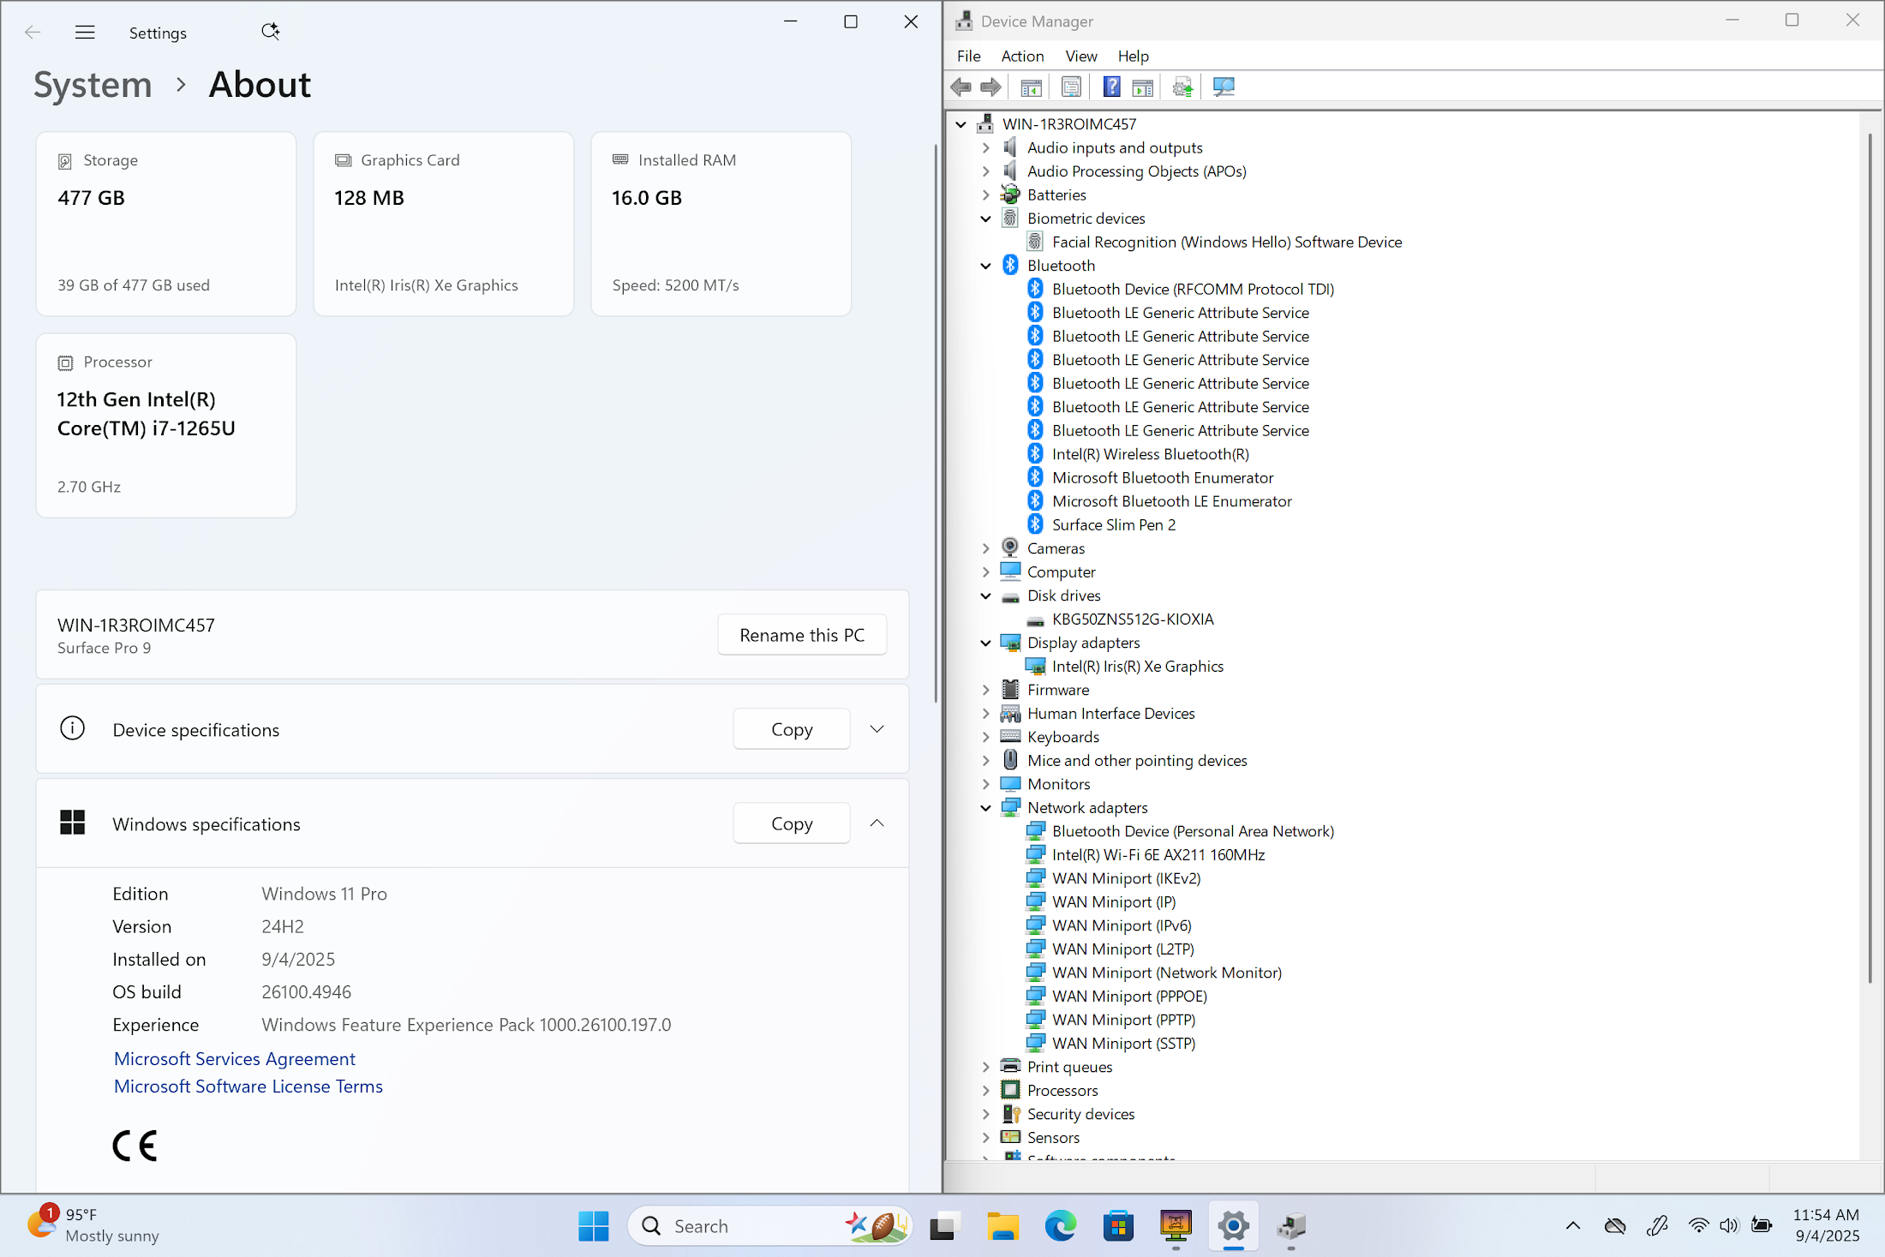Screen dimensions: 1885x1257
Task: Select WAN Miniport (PPPOE) adapter
Action: [x=1129, y=996]
